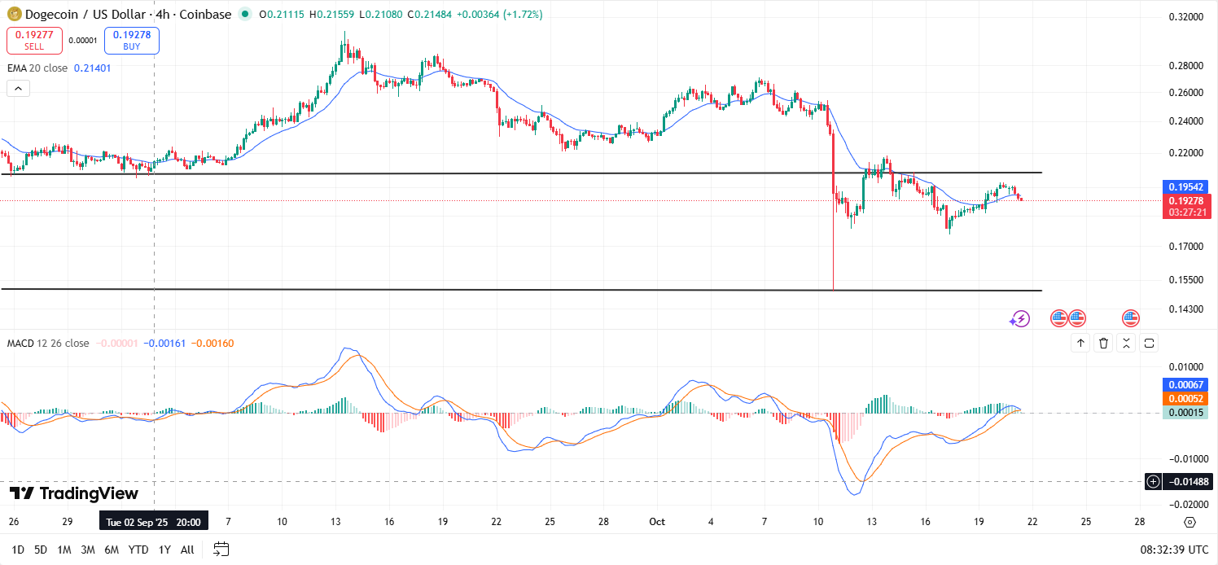The image size is (1218, 565).
Task: Click the '28' date at the time axis end
Action: coord(1139,521)
